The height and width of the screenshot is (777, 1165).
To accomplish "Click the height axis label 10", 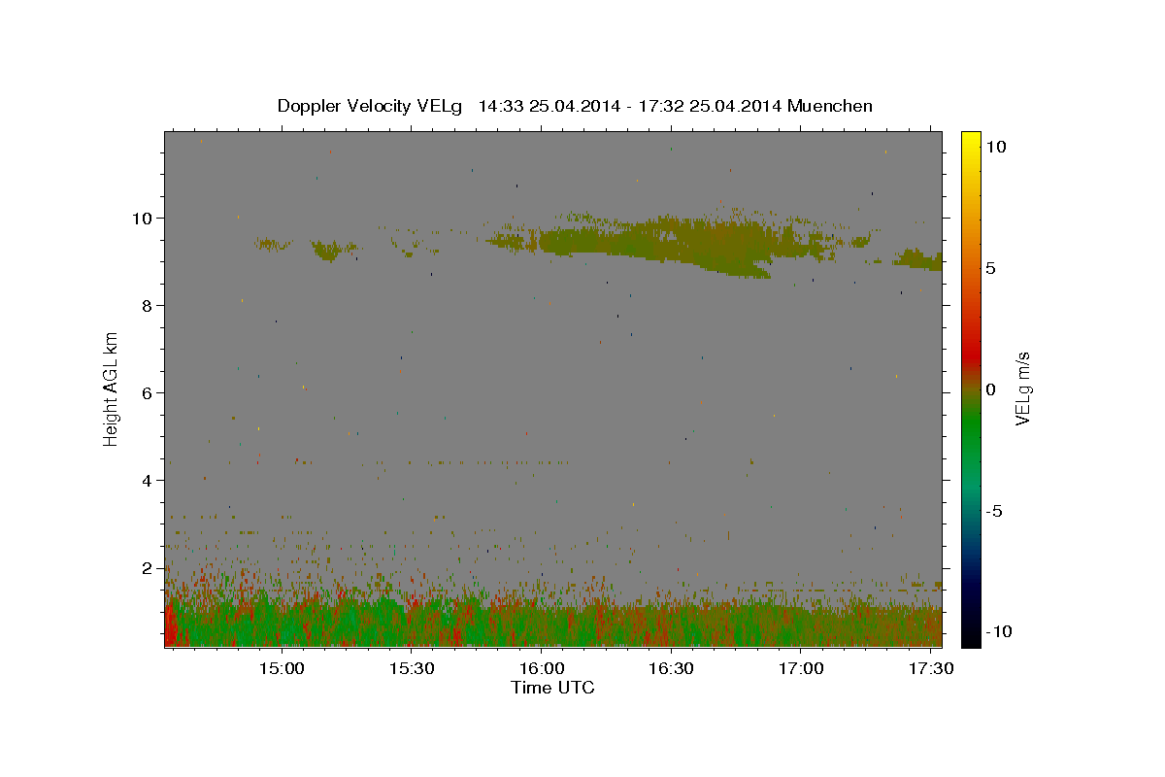I will (144, 218).
